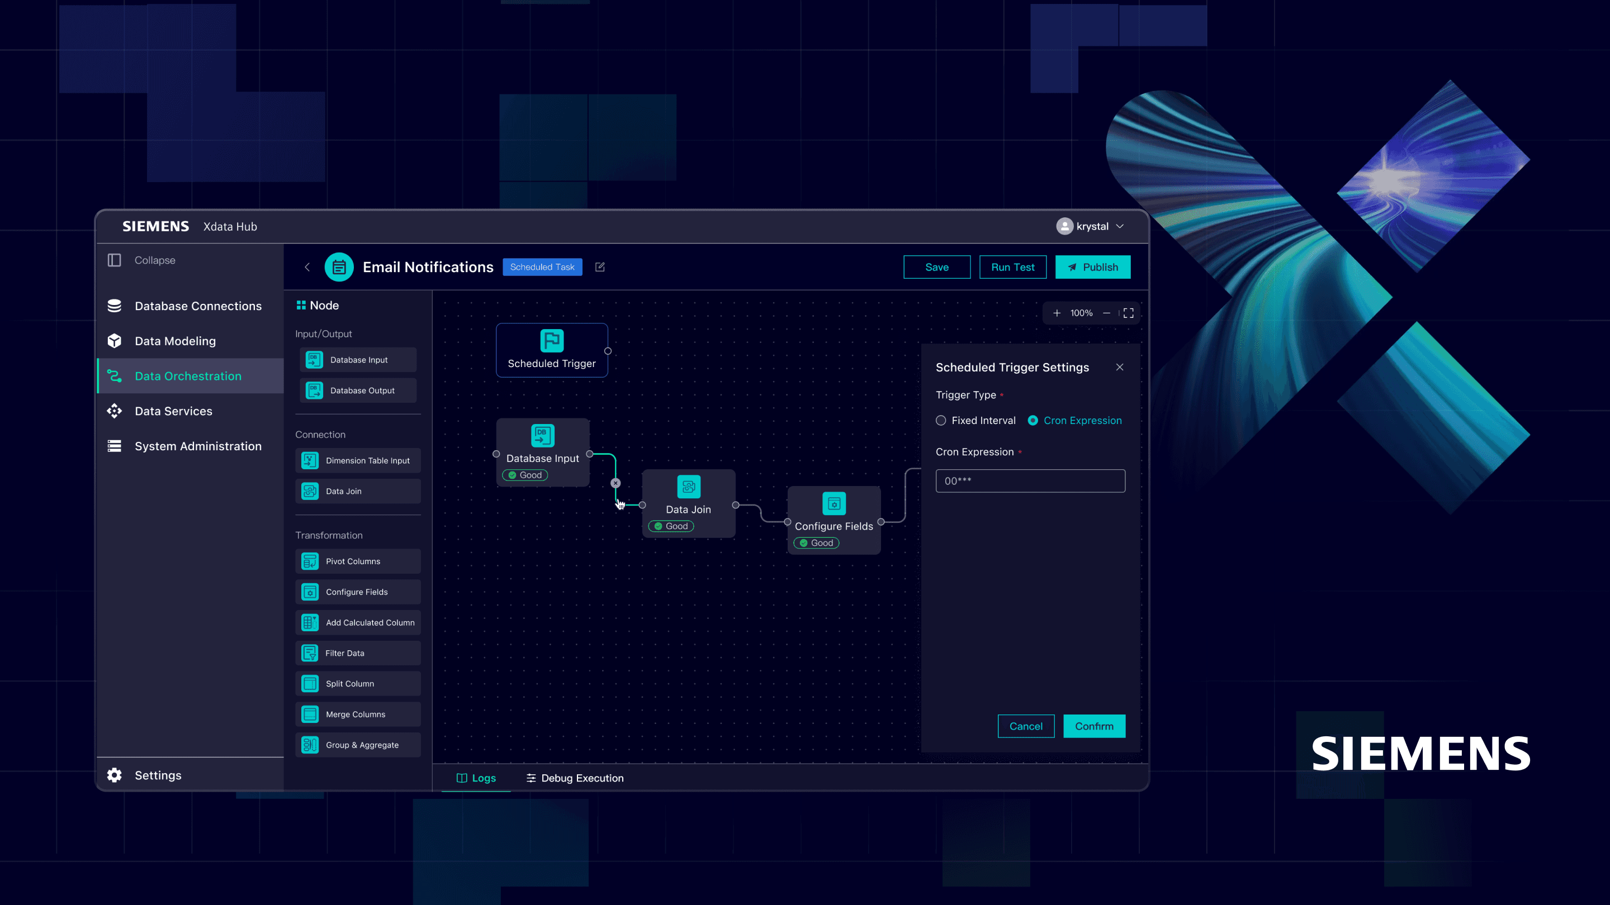The height and width of the screenshot is (905, 1610).
Task: Select Cron Expression radio option
Action: coord(1033,420)
